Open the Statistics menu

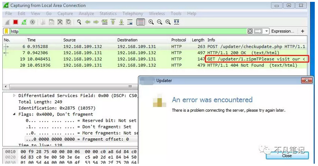point(108,13)
